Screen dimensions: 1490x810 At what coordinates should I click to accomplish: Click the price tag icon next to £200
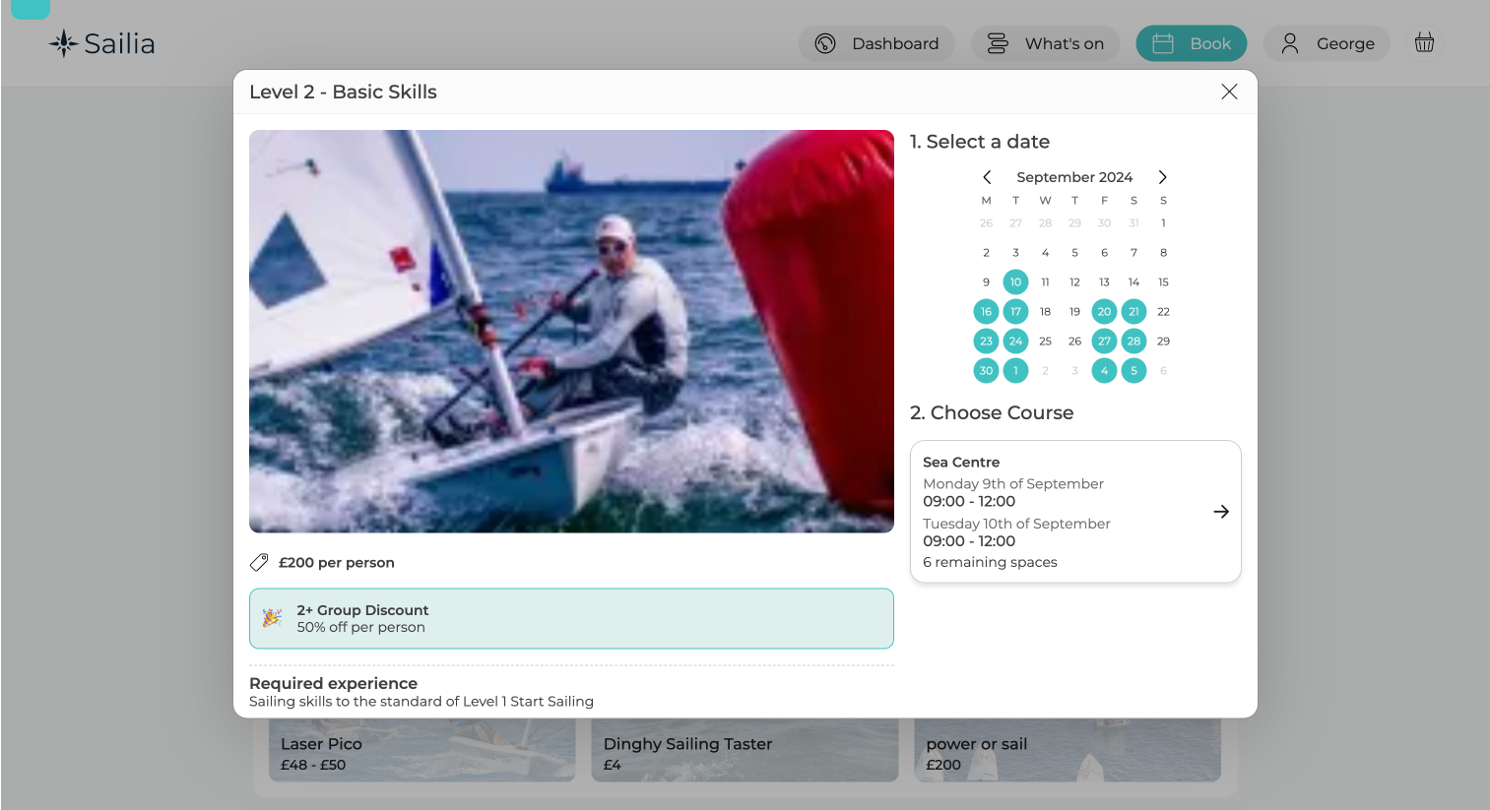pos(259,562)
